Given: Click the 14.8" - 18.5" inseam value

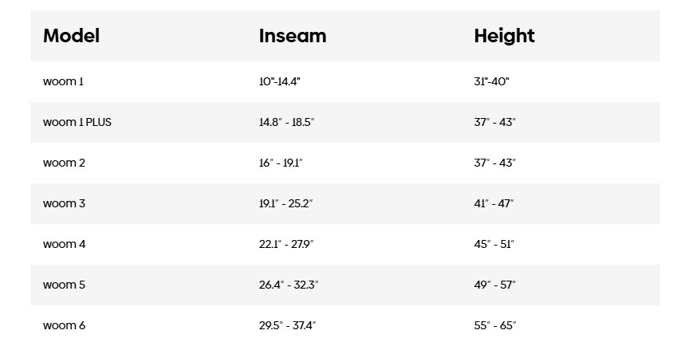Looking at the screenshot, I should coord(287,122).
